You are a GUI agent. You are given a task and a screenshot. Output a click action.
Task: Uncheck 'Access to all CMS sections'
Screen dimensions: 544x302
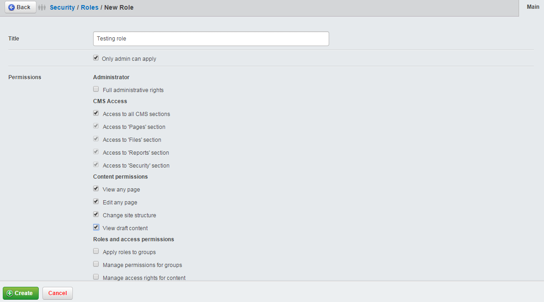96,113
